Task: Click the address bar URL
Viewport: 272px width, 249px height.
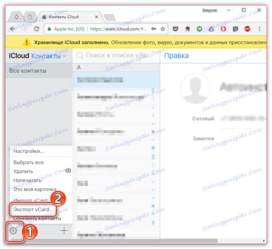Action: point(119,29)
